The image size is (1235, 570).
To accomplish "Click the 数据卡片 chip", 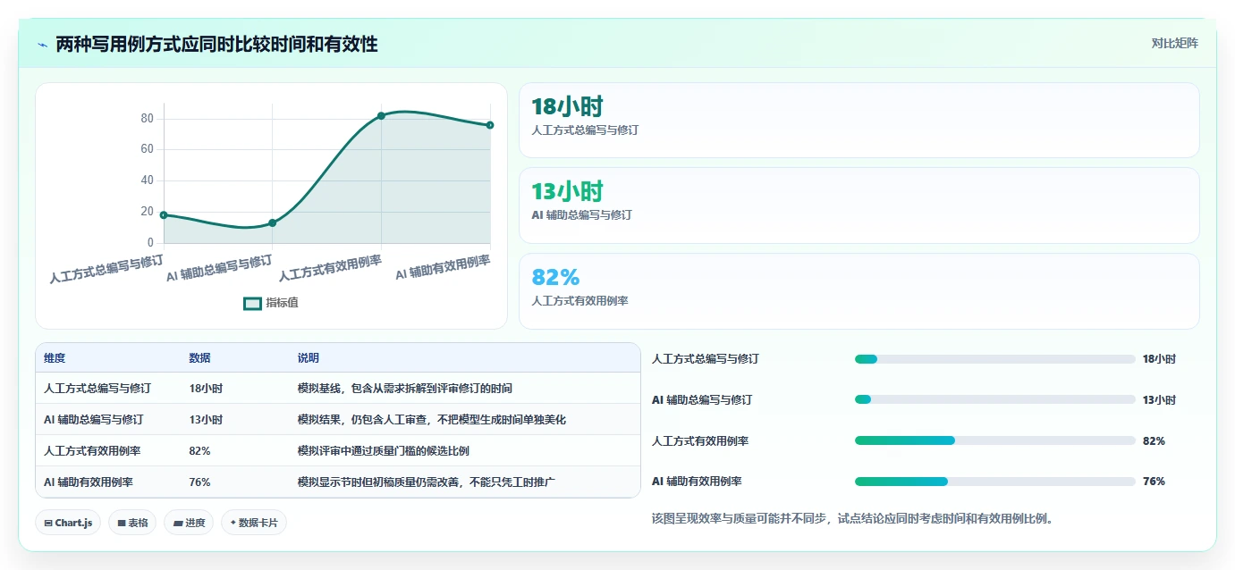I will point(254,523).
